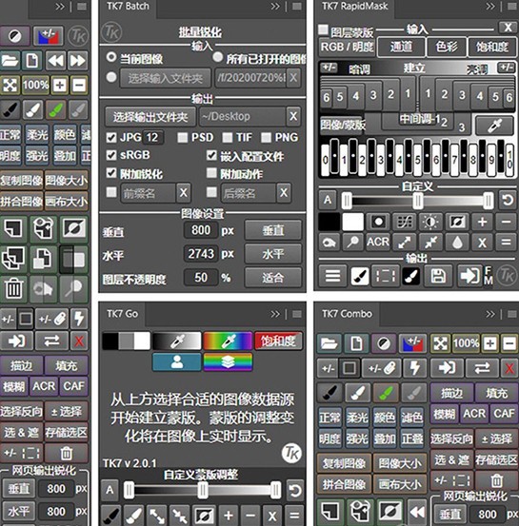Image resolution: width=519 pixels, height=526 pixels.
Task: Toggle the JPG checkbox
Action: [111, 137]
